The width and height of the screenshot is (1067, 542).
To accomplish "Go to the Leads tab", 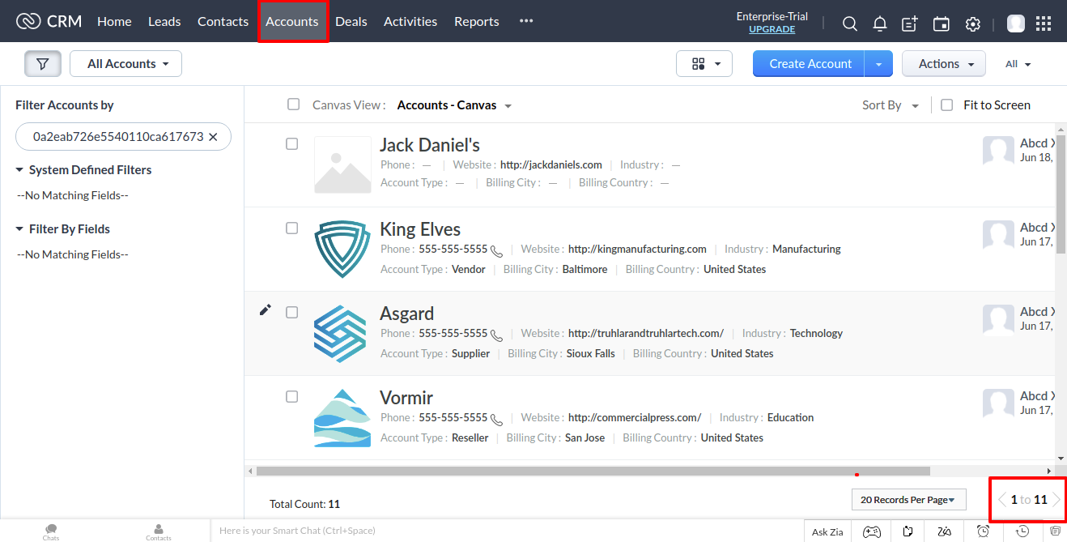I will click(x=164, y=21).
